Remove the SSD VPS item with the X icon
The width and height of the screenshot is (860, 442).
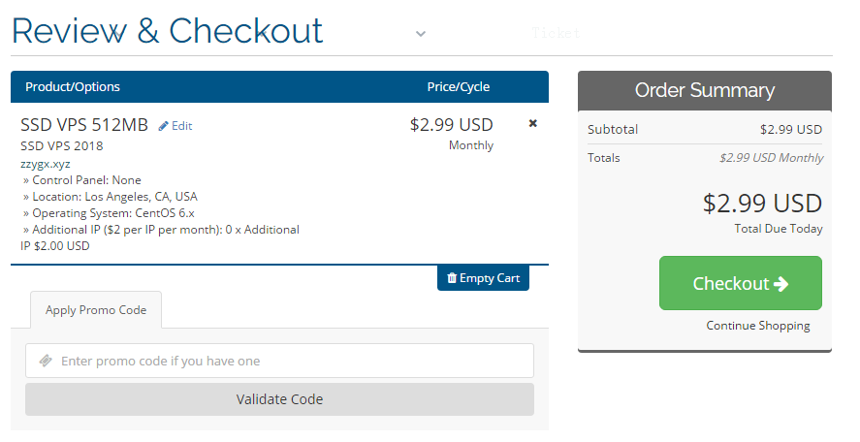532,123
